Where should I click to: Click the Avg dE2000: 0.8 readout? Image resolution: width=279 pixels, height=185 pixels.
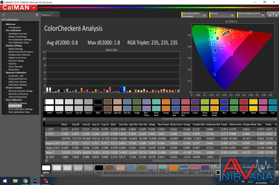[x=62, y=43]
